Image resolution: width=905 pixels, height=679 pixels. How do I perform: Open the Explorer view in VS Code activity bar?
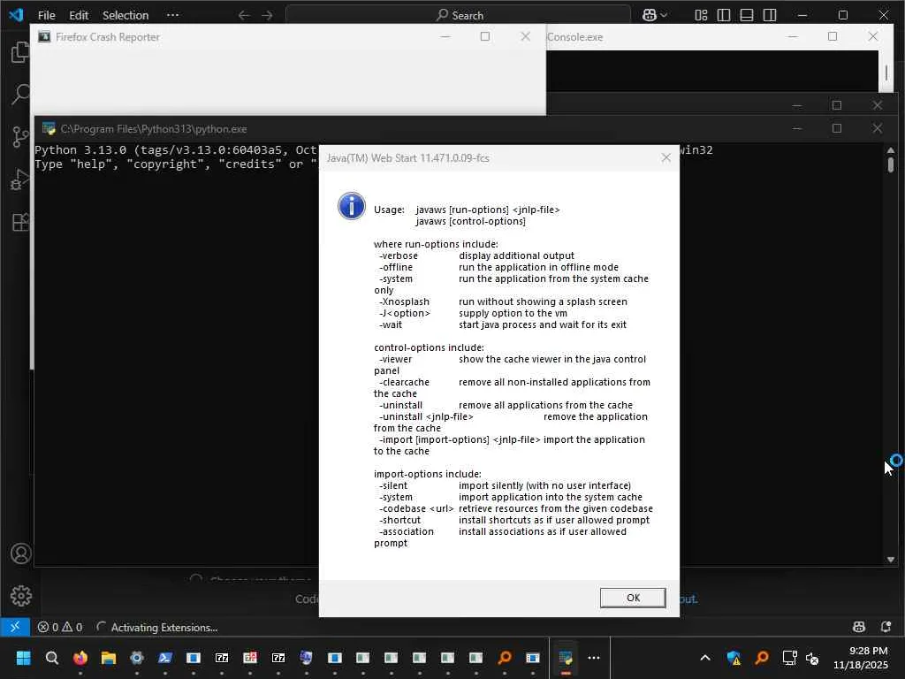point(20,52)
